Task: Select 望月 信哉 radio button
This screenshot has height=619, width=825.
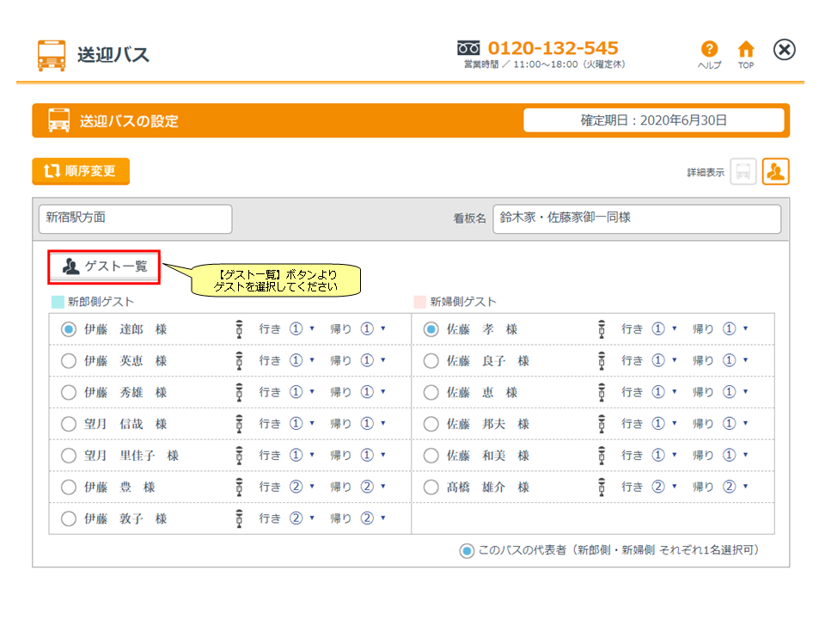Action: (x=69, y=424)
